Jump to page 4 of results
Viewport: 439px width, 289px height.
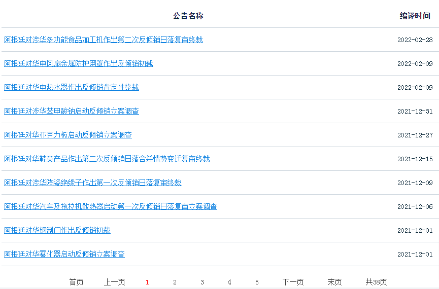coord(229,282)
